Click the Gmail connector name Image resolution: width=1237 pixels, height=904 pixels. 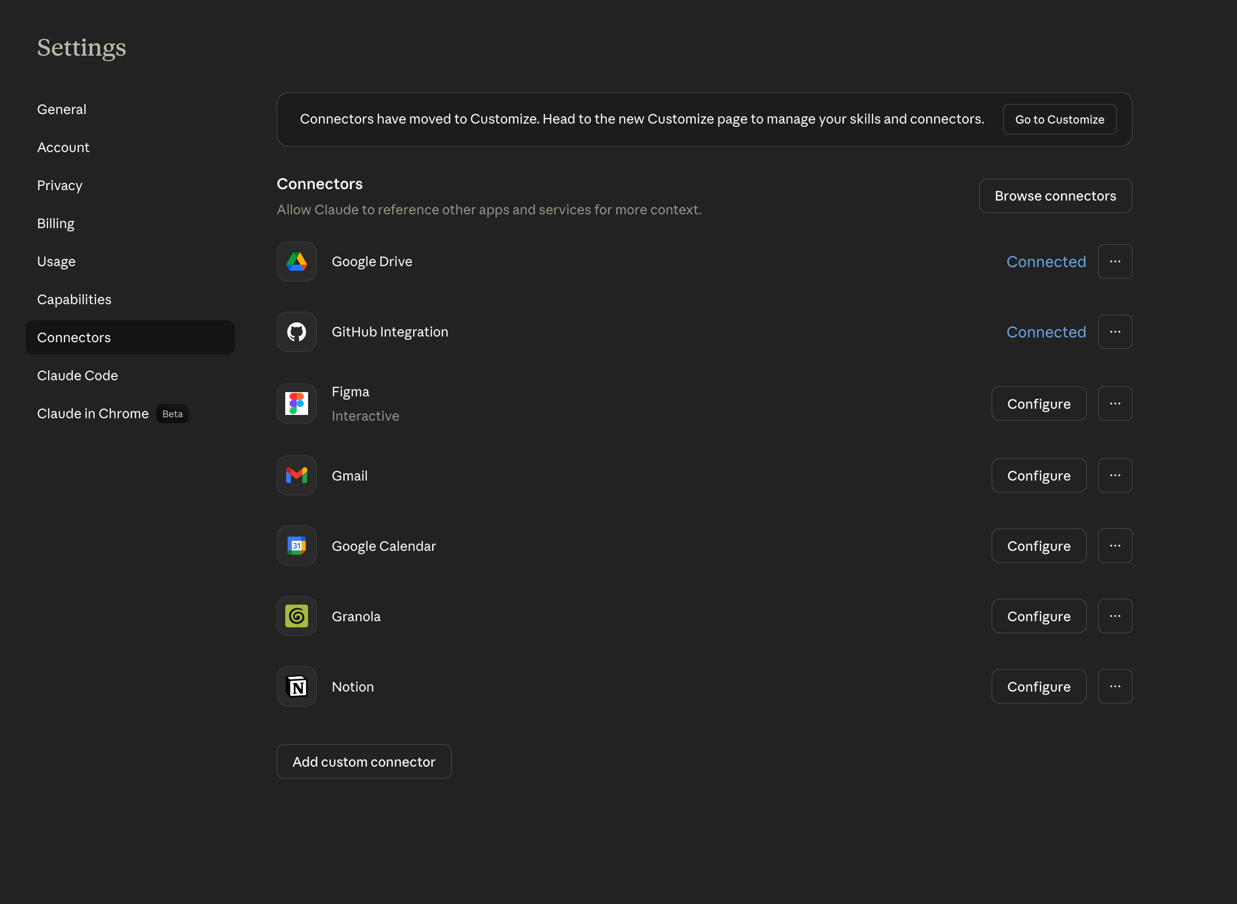(x=349, y=476)
